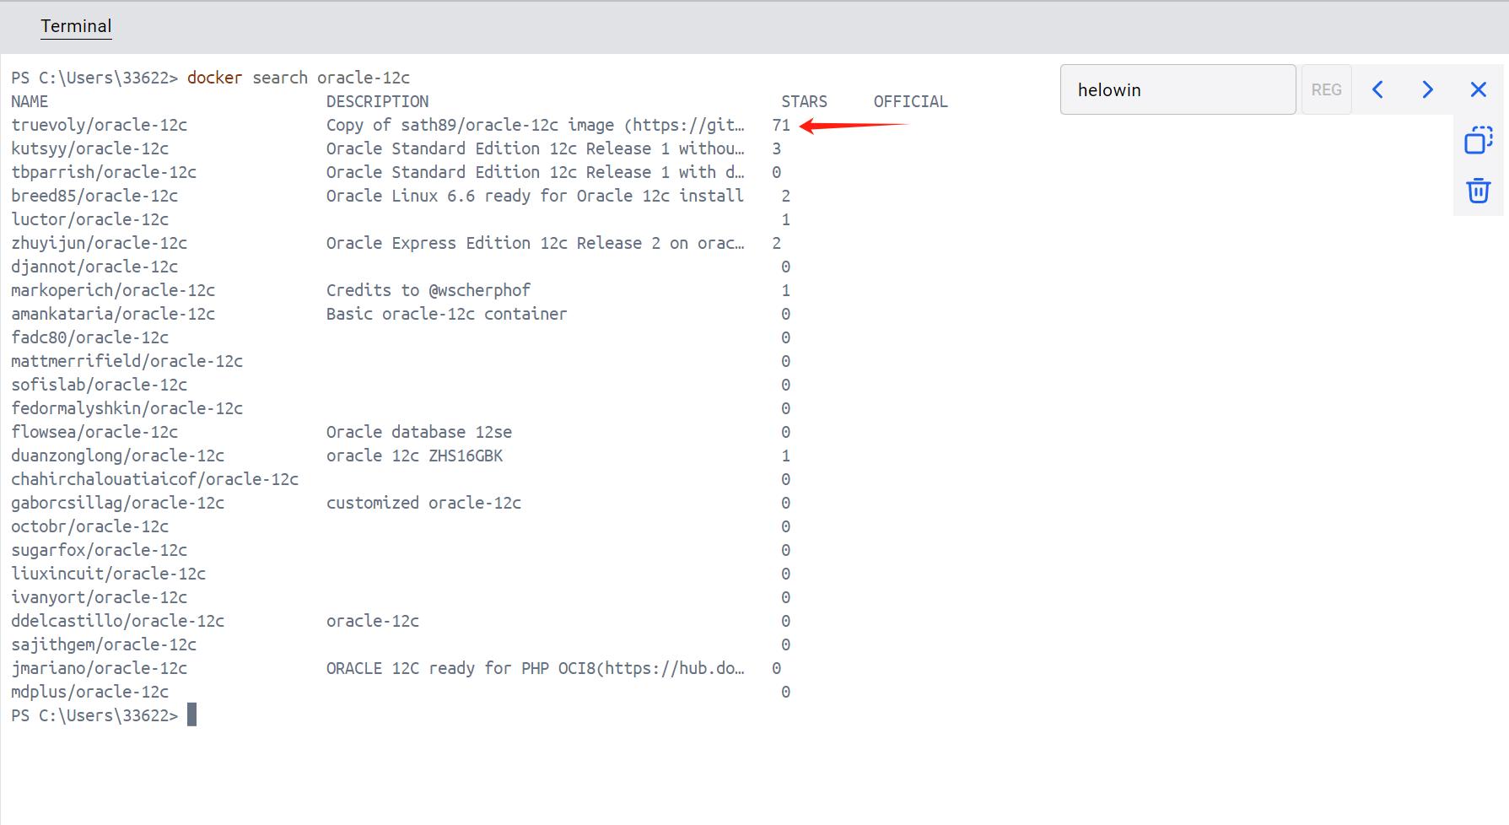Click the STARS column header text
Image resolution: width=1509 pixels, height=825 pixels.
coord(803,101)
